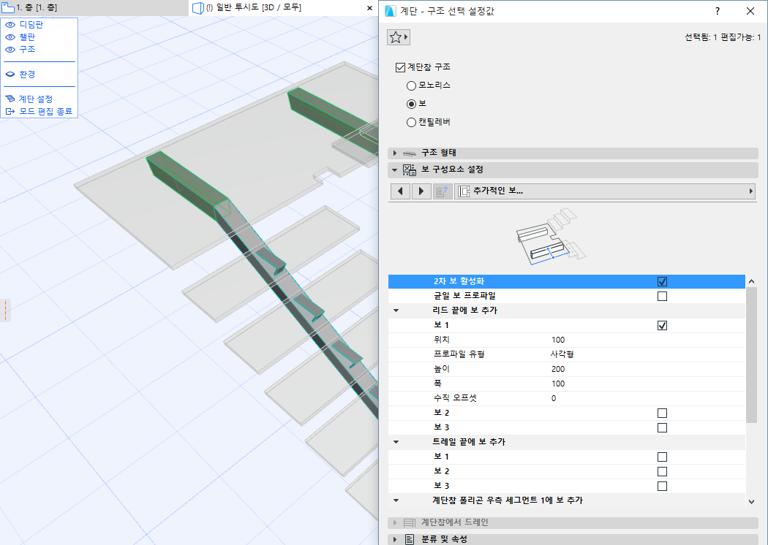Select the 모노리스 radio option
The height and width of the screenshot is (545, 768).
point(411,85)
